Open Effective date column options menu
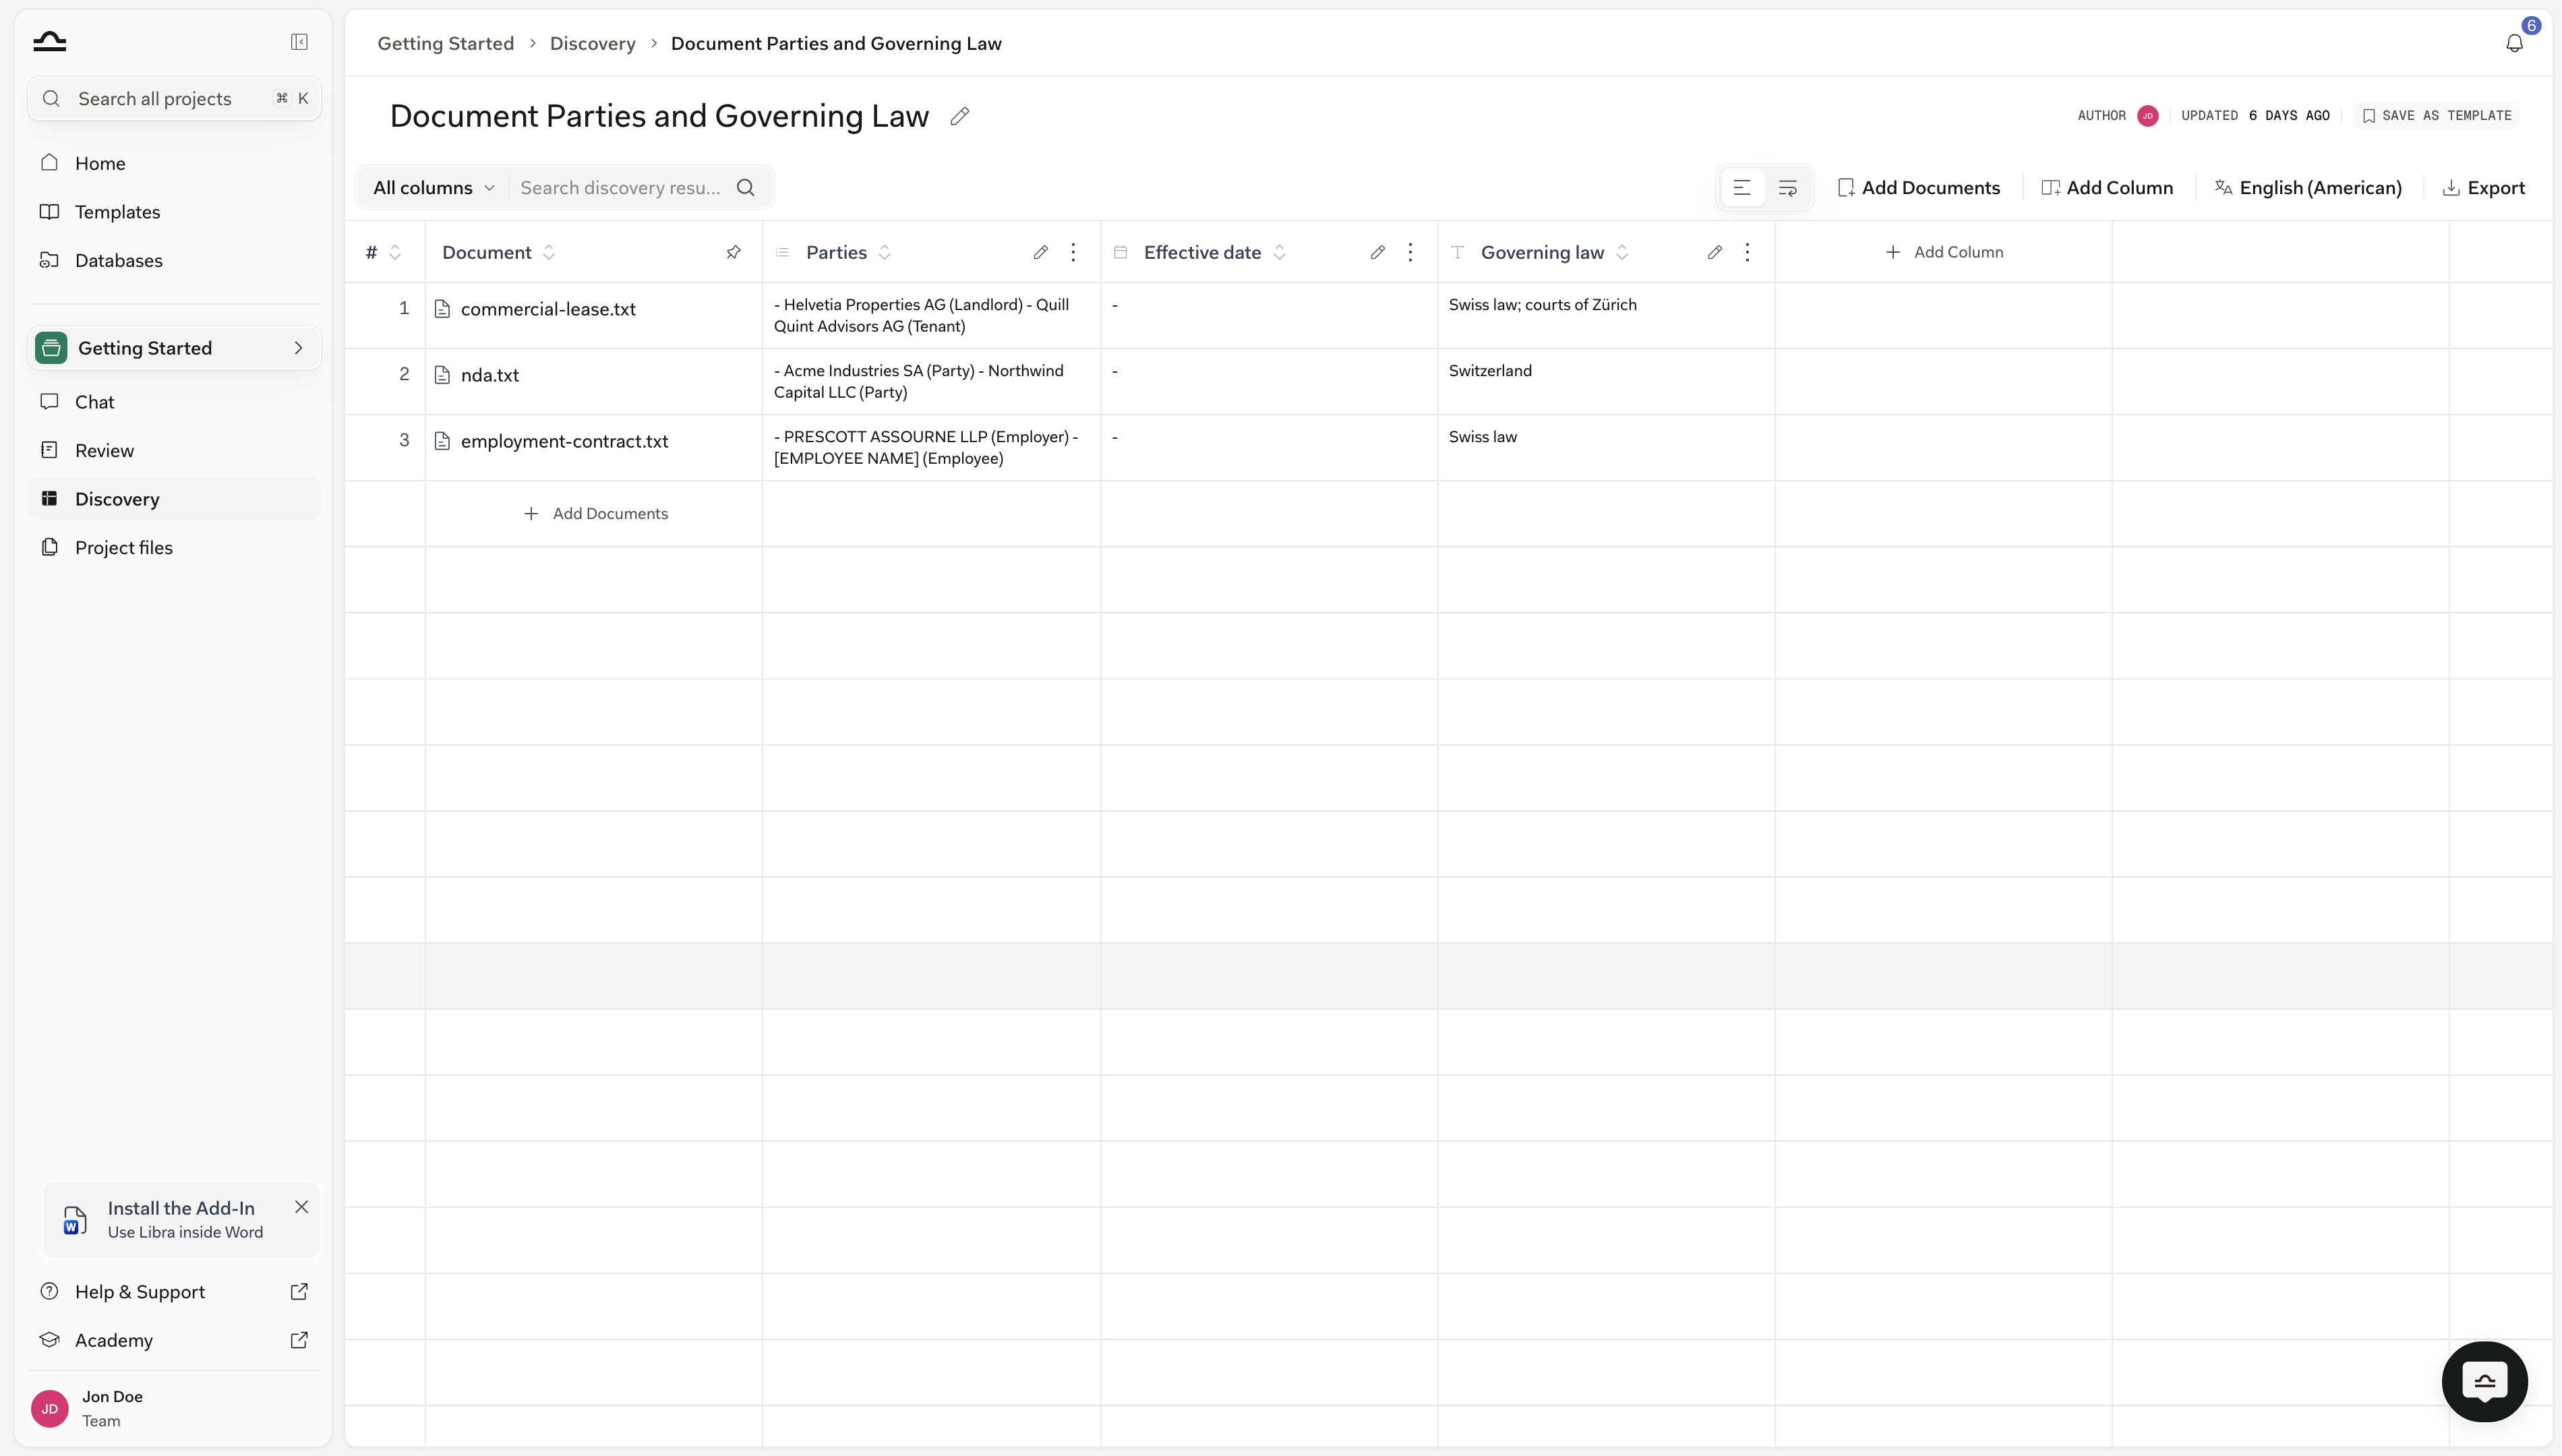Viewport: 2562px width, 1456px height. click(x=1410, y=252)
